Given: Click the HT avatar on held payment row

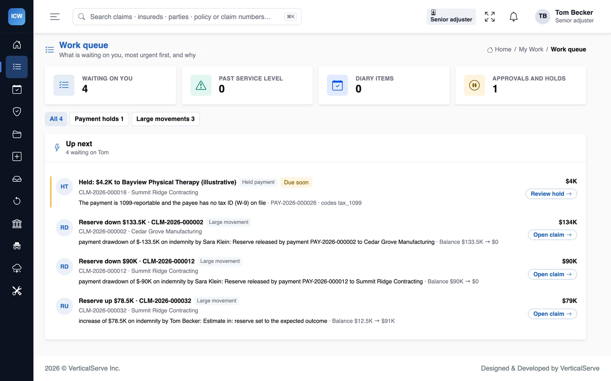Looking at the screenshot, I should click(65, 187).
